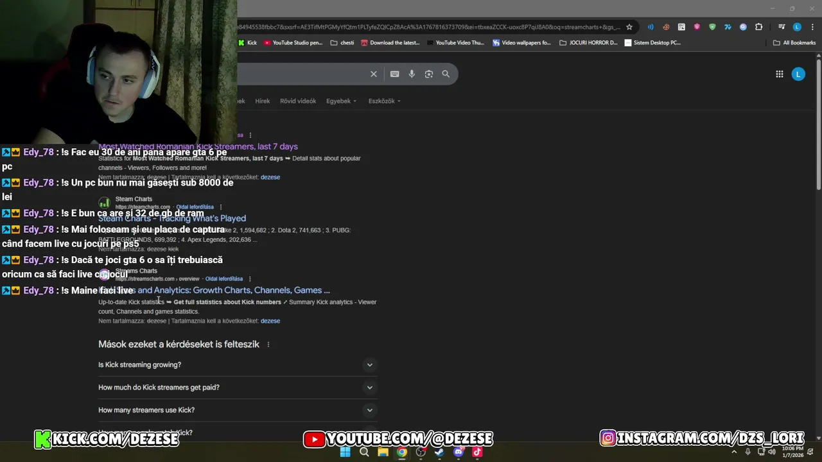Open the Streams Charts analytics result
Screen dimensions: 822x462
[214, 290]
